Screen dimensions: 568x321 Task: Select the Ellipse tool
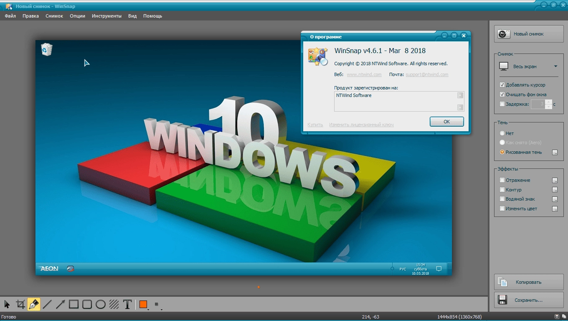pyautogui.click(x=101, y=304)
